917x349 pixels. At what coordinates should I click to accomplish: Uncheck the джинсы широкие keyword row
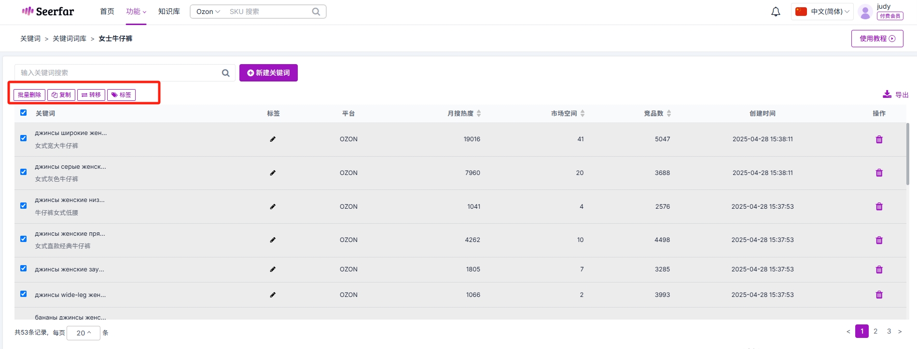23,138
